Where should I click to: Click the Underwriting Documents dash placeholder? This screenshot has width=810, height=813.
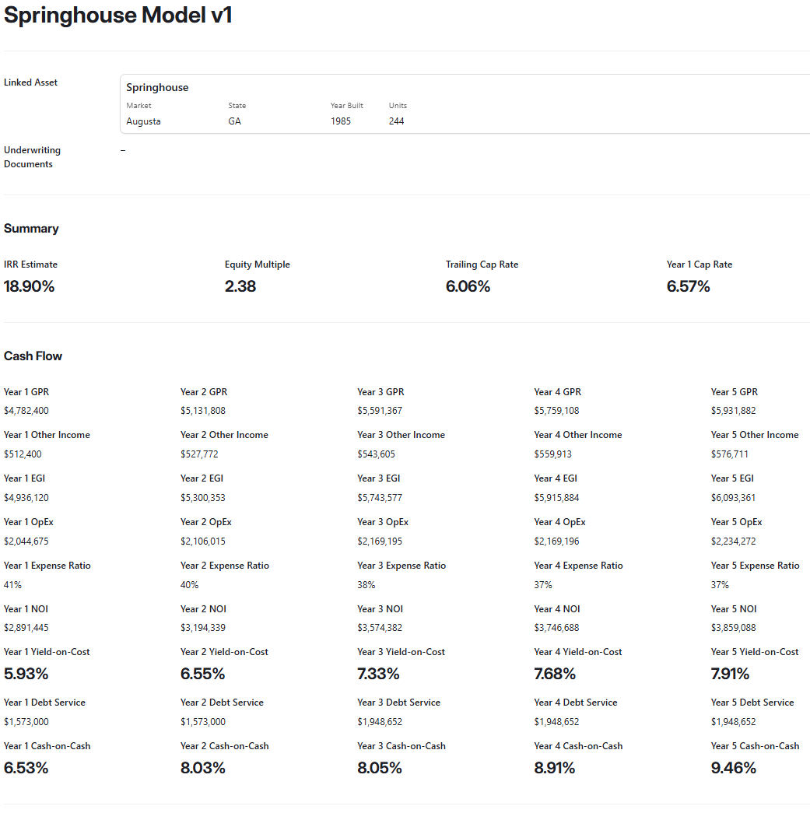tap(122, 149)
